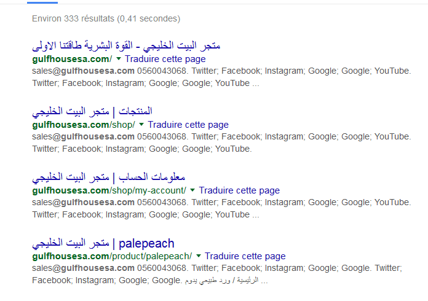Click the green gulfhousesa.com/shop/ URL
Screen dimensions: 428x301
point(84,125)
